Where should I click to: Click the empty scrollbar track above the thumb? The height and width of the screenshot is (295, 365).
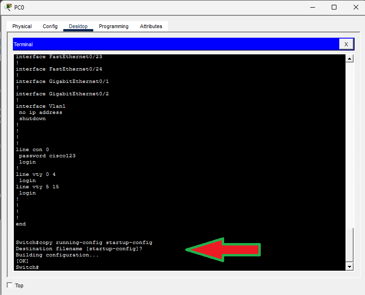point(350,143)
